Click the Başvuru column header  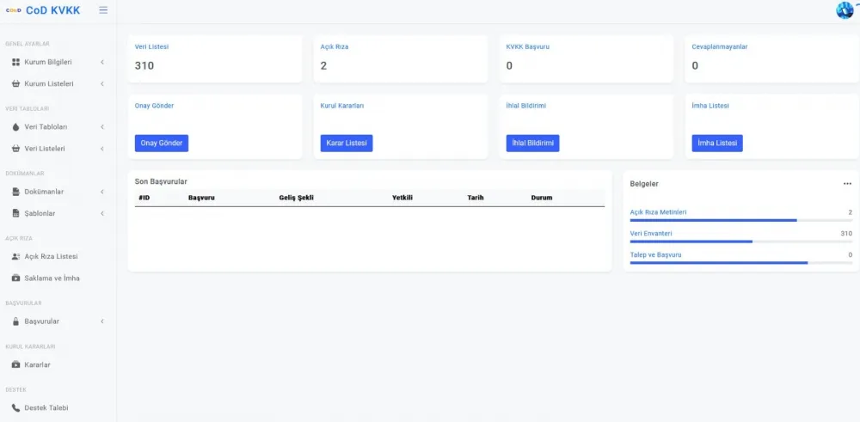click(201, 198)
